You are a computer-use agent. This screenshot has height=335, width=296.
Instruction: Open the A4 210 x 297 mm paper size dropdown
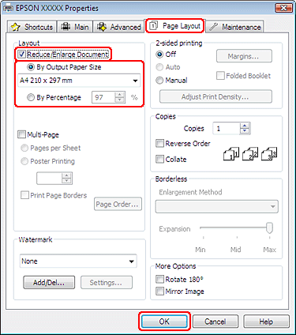[79, 81]
